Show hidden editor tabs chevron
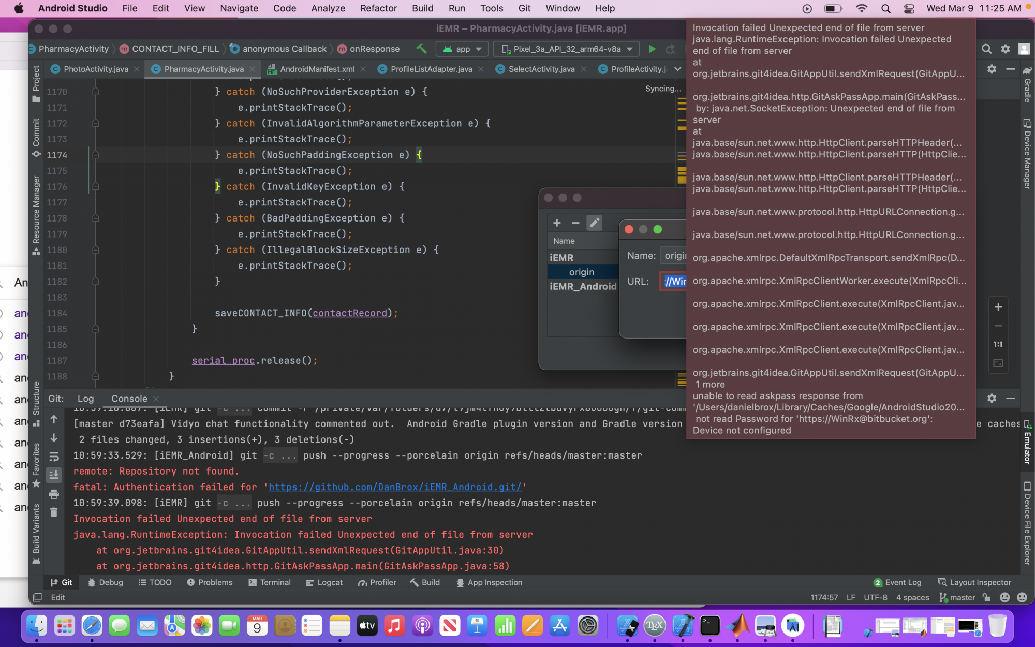The height and width of the screenshot is (647, 1035). tap(677, 69)
